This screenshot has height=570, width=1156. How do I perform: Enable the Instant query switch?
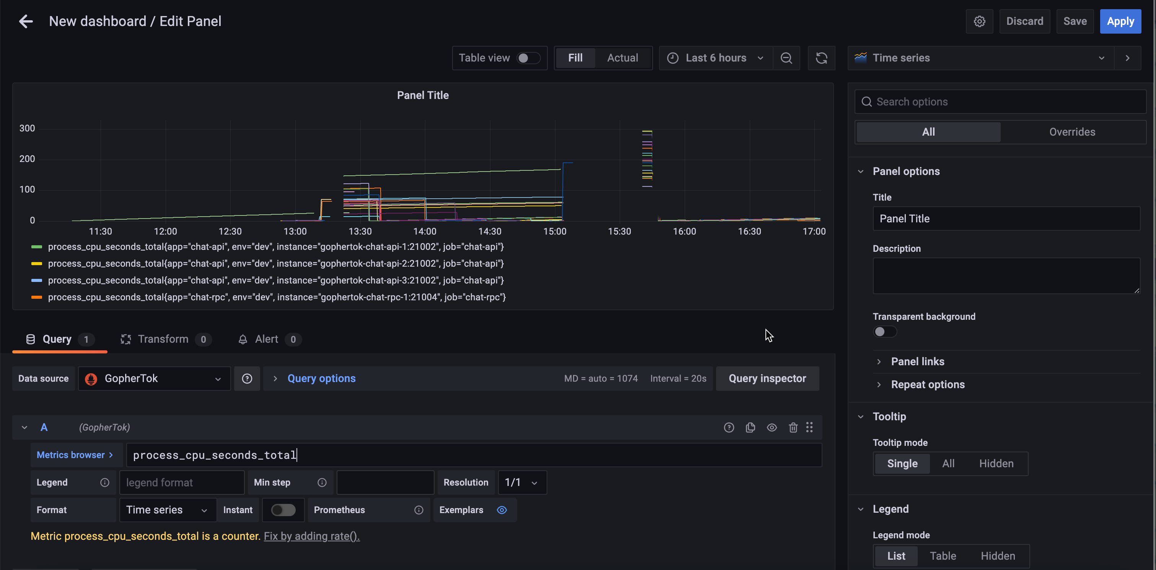283,510
